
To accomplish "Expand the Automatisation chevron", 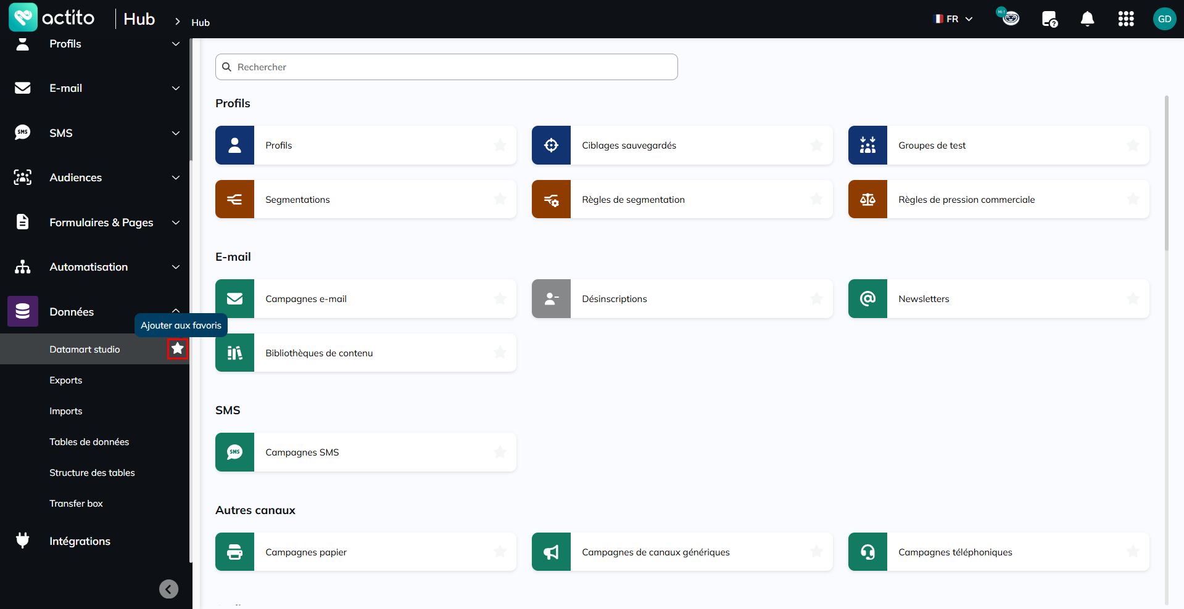I will coord(176,267).
